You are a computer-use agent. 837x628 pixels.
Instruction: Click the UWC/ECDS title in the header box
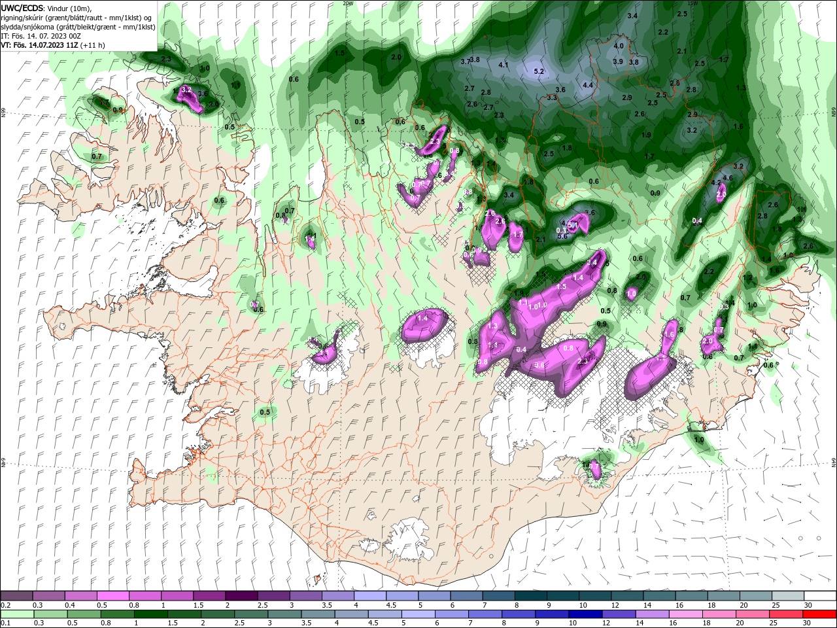tap(22, 8)
